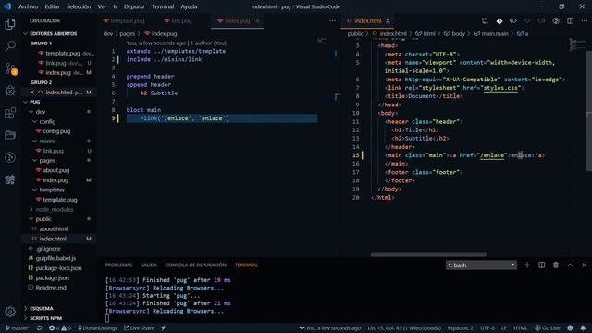Image resolution: width=592 pixels, height=333 pixels.
Task: Click the main.main breadcrumb in right editor
Action: 491,33
